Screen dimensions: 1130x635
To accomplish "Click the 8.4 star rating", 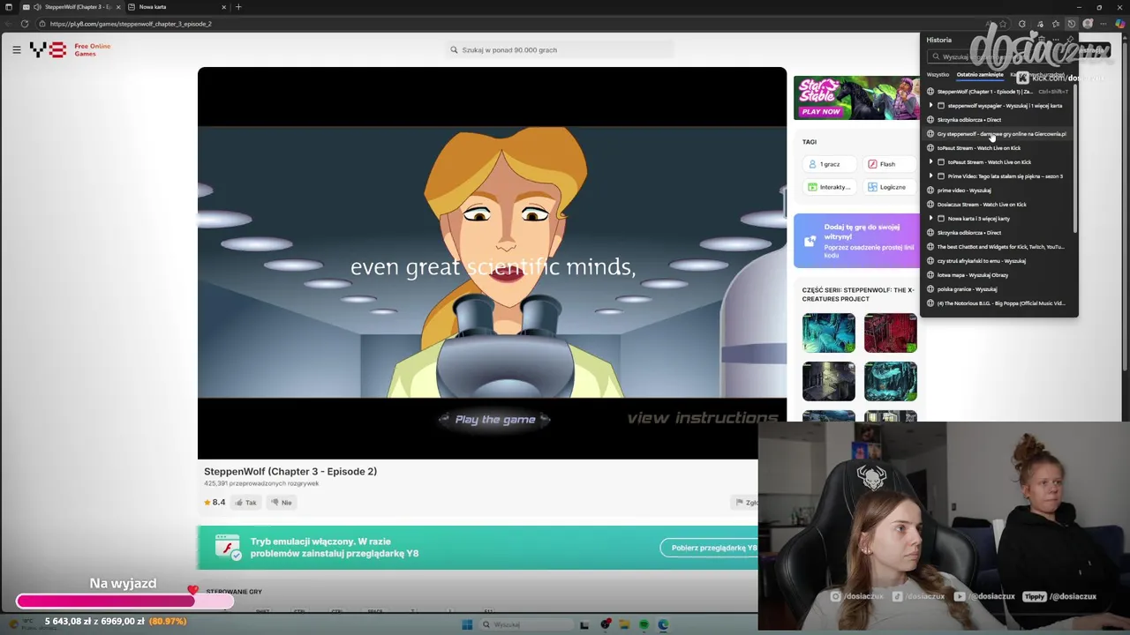I will [x=215, y=503].
